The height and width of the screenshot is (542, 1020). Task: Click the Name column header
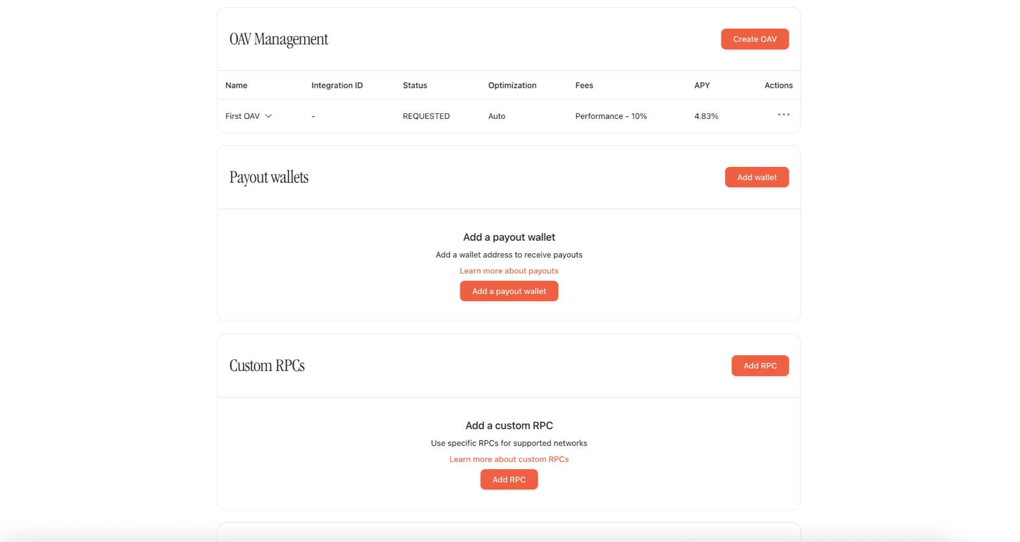[x=236, y=85]
